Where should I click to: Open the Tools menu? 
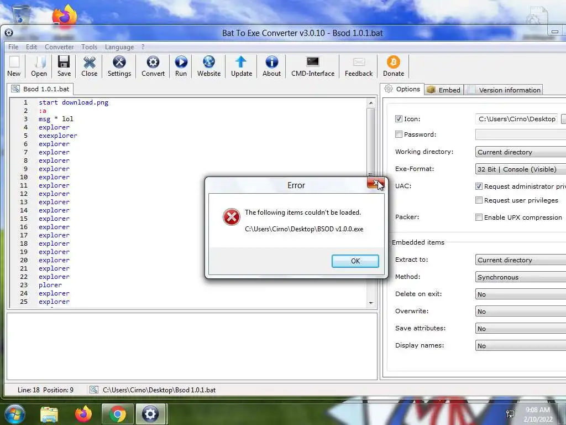(89, 47)
